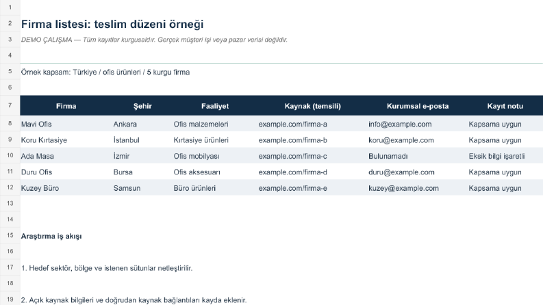Image resolution: width=543 pixels, height=305 pixels.
Task: Click the 'example.com/firma-c' source cell
Action: pos(292,156)
